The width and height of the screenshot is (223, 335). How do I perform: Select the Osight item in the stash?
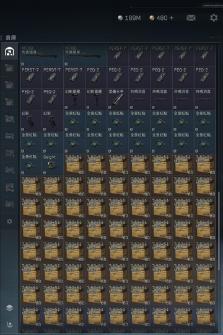click(x=53, y=164)
